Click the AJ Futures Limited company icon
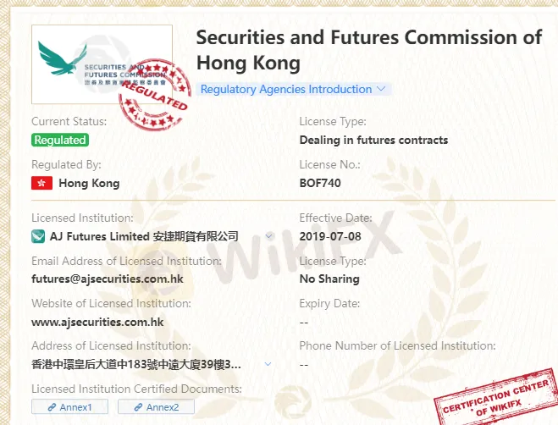The width and height of the screenshot is (558, 425). (x=38, y=236)
